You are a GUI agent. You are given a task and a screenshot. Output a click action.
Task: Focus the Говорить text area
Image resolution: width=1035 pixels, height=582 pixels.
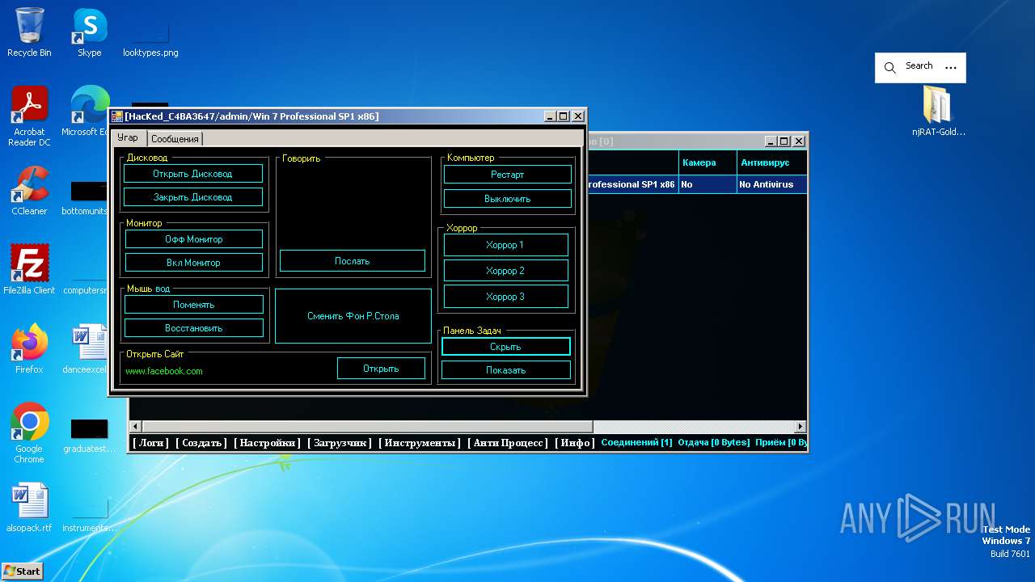[353, 205]
